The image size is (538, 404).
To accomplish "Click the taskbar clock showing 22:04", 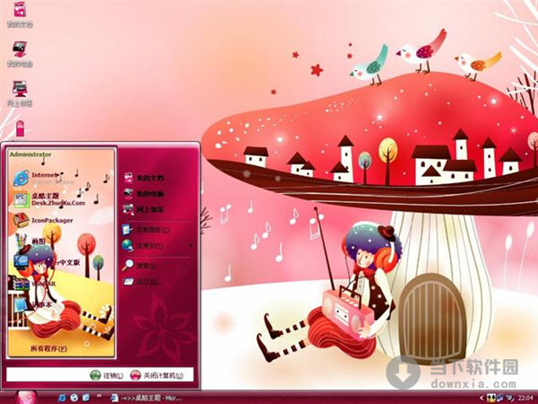I will pyautogui.click(x=526, y=398).
